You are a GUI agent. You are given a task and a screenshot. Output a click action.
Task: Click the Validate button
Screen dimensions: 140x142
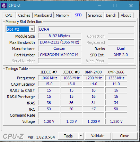pos(98,136)
